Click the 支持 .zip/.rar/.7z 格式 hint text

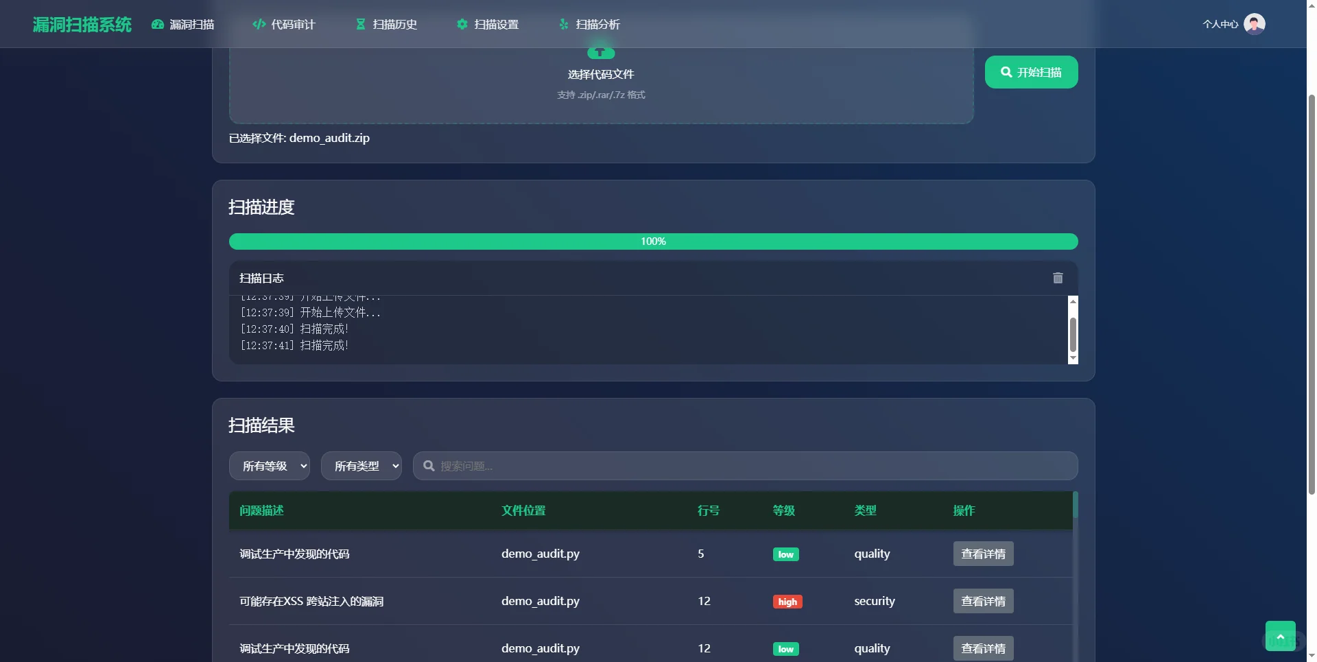click(x=601, y=95)
